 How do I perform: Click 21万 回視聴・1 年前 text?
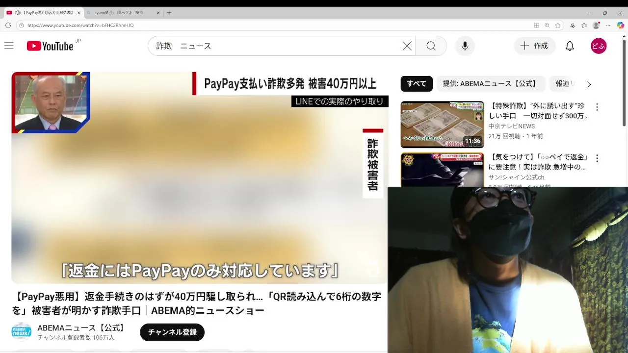point(516,136)
